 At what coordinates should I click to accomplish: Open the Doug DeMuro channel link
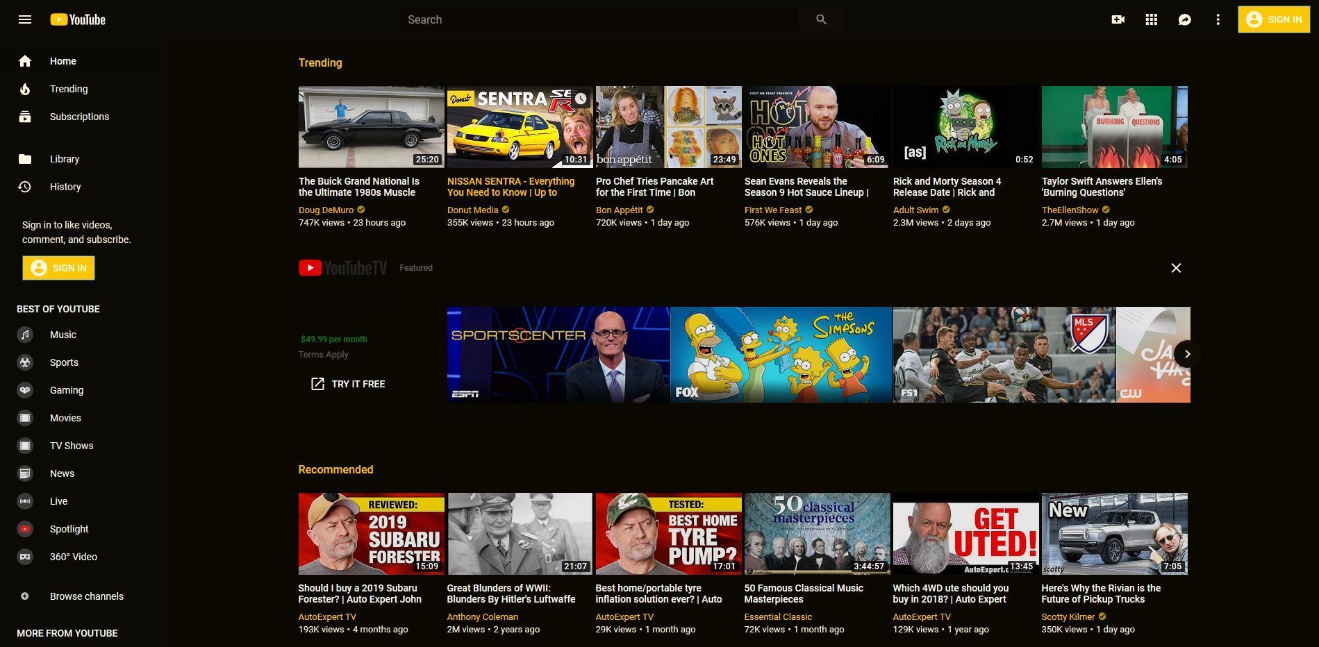(x=326, y=210)
